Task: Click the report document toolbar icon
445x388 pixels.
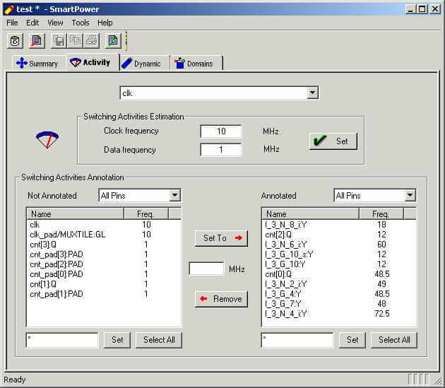Action: (37, 41)
